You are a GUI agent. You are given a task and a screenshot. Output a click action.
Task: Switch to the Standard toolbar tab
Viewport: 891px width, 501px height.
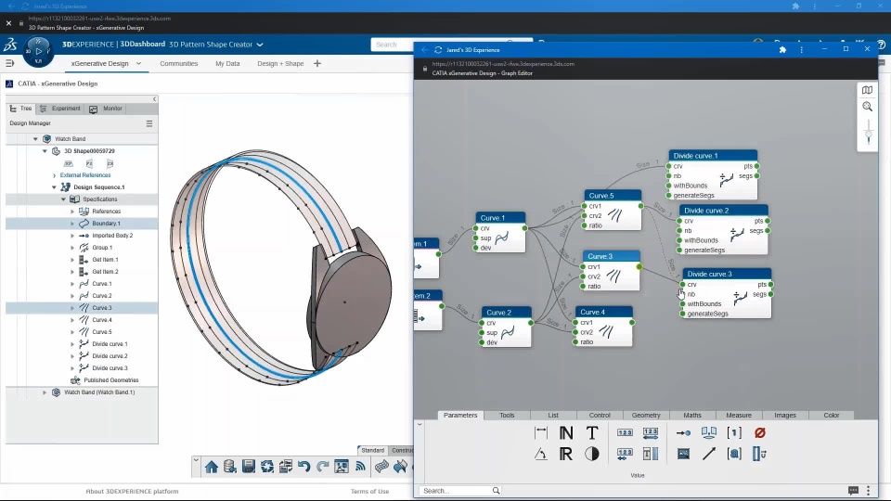pyautogui.click(x=373, y=450)
